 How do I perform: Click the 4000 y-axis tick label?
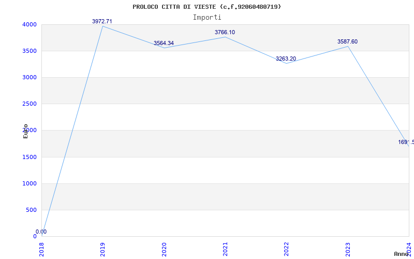coord(29,24)
